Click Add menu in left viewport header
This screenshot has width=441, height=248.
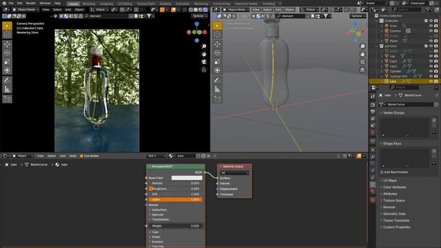pyautogui.click(x=68, y=10)
